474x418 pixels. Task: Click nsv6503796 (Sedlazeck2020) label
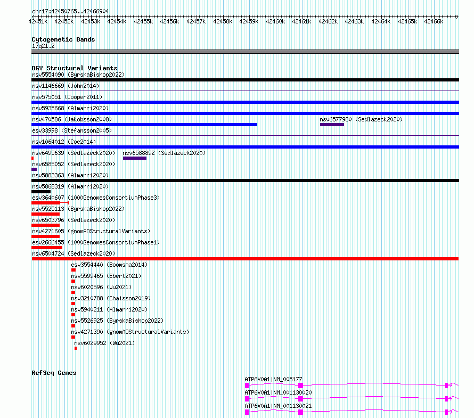[x=73, y=220]
